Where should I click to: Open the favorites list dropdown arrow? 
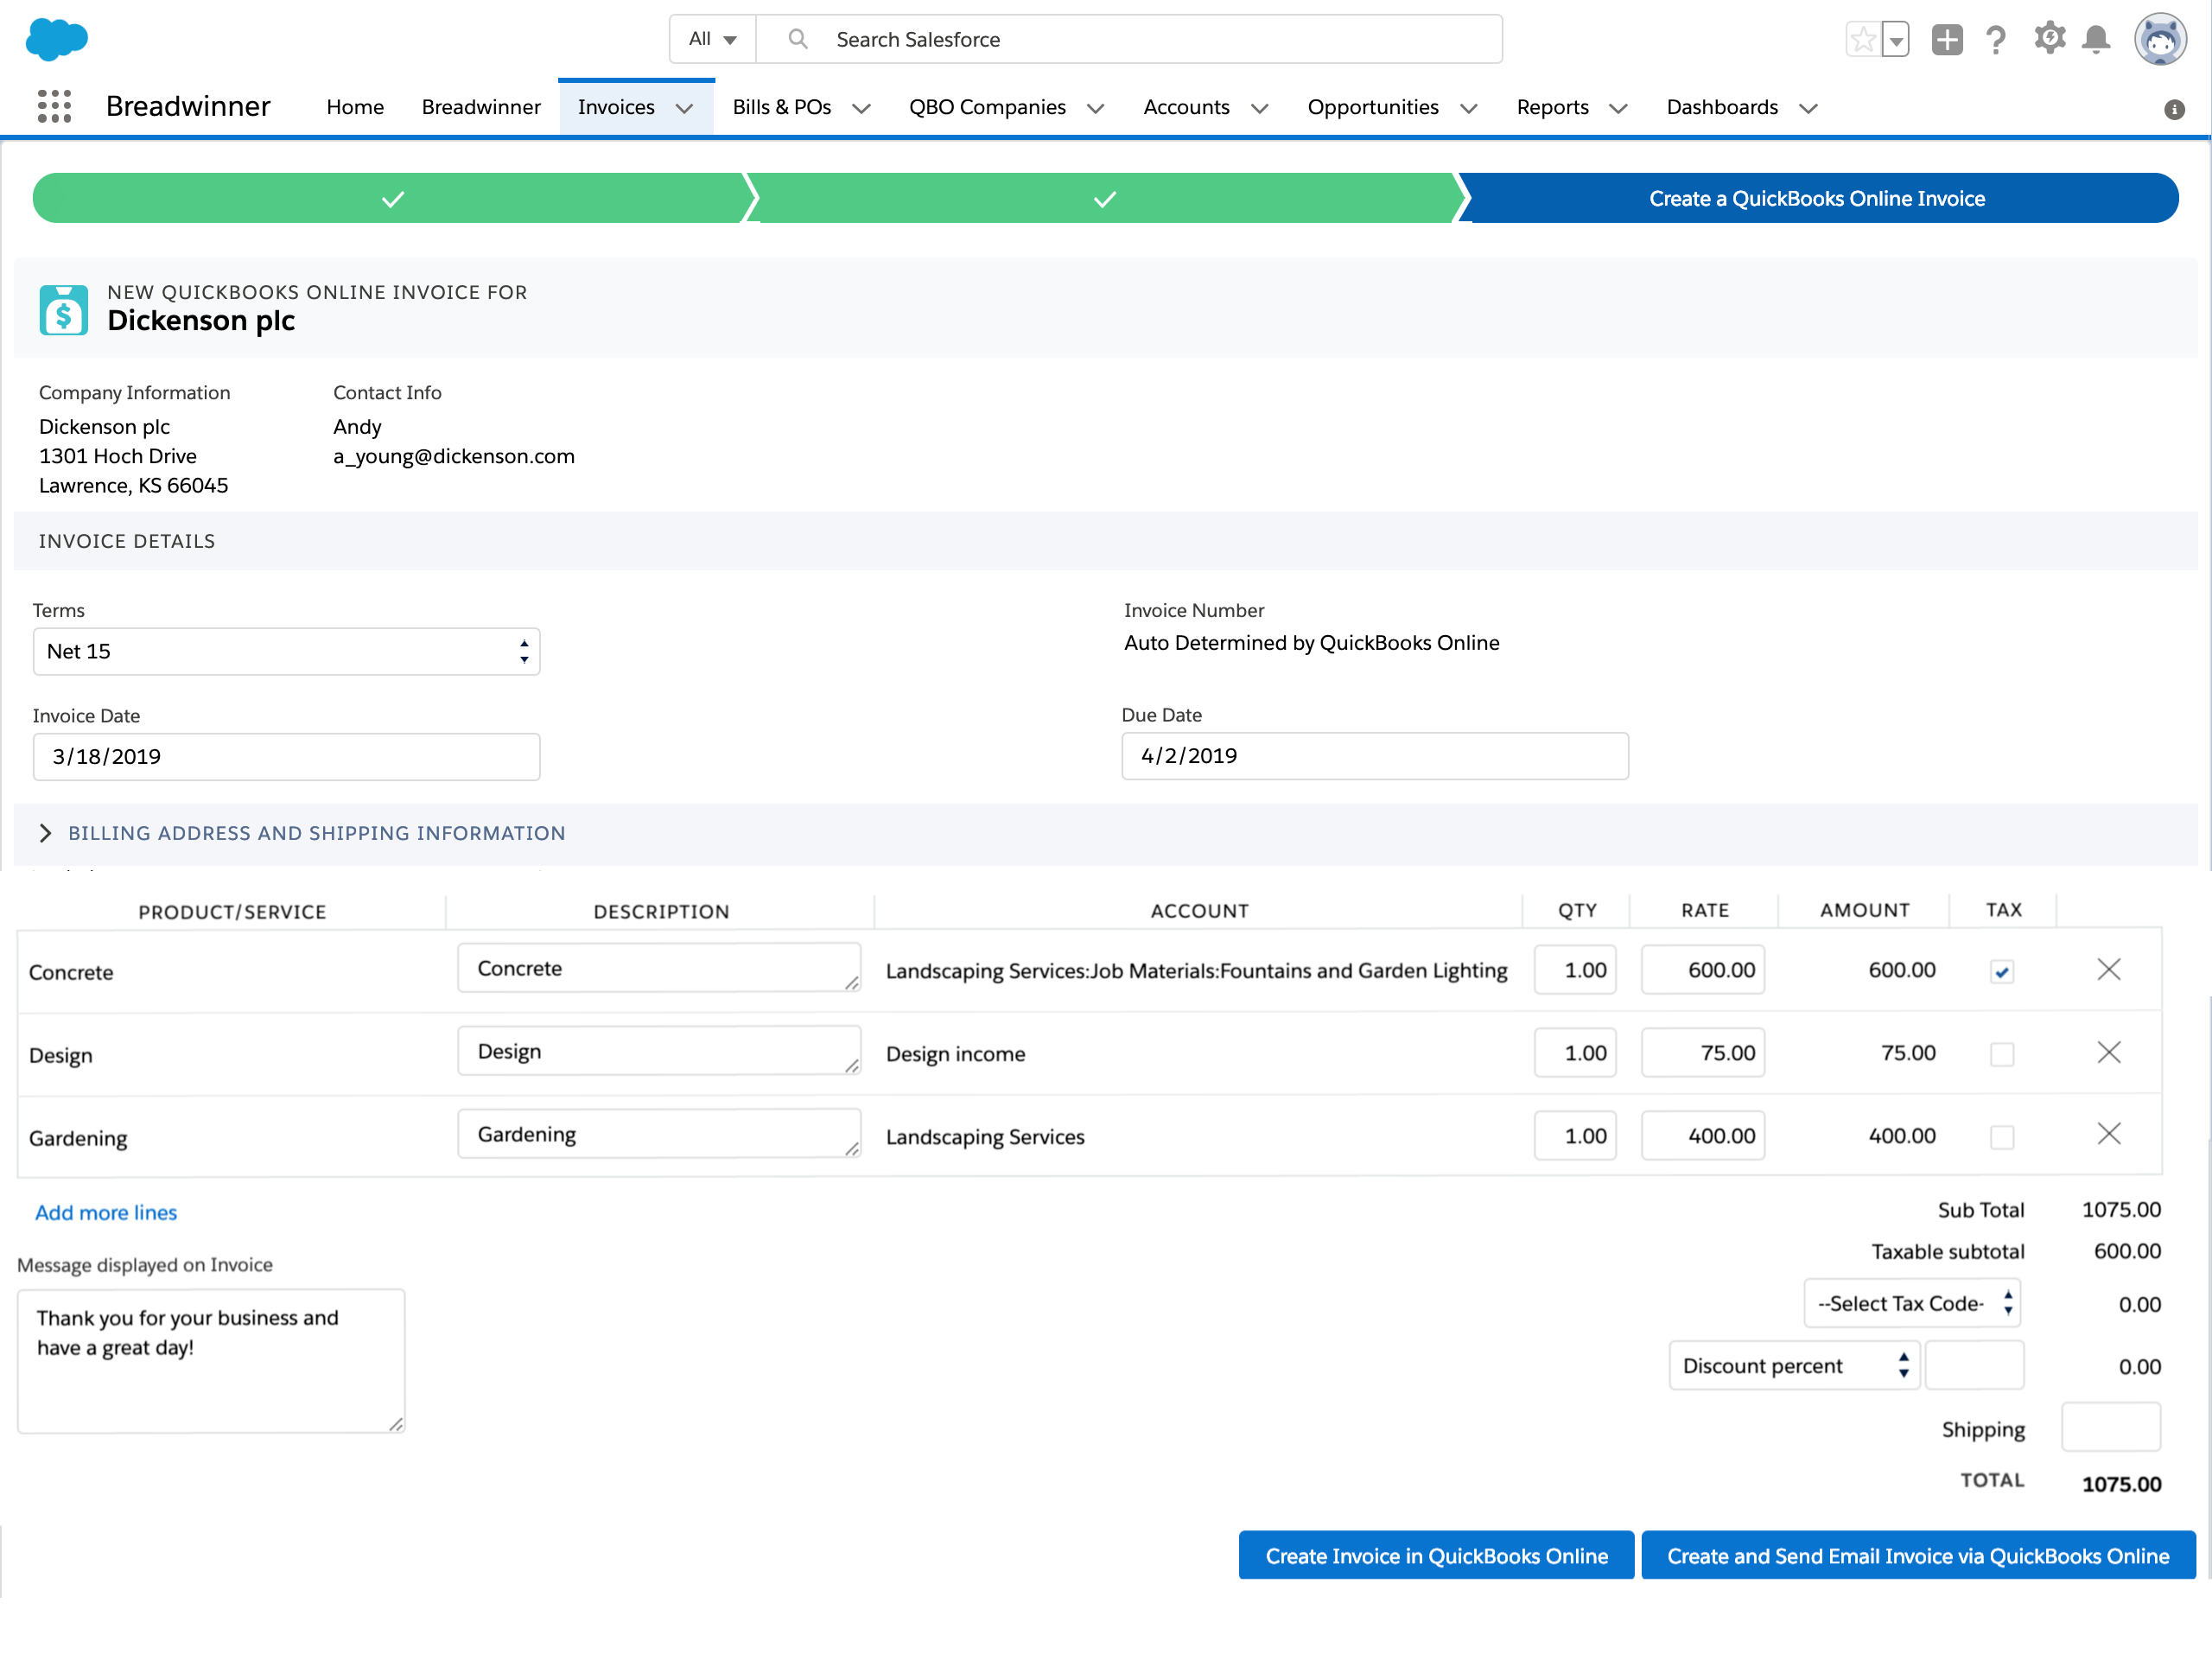click(1895, 39)
